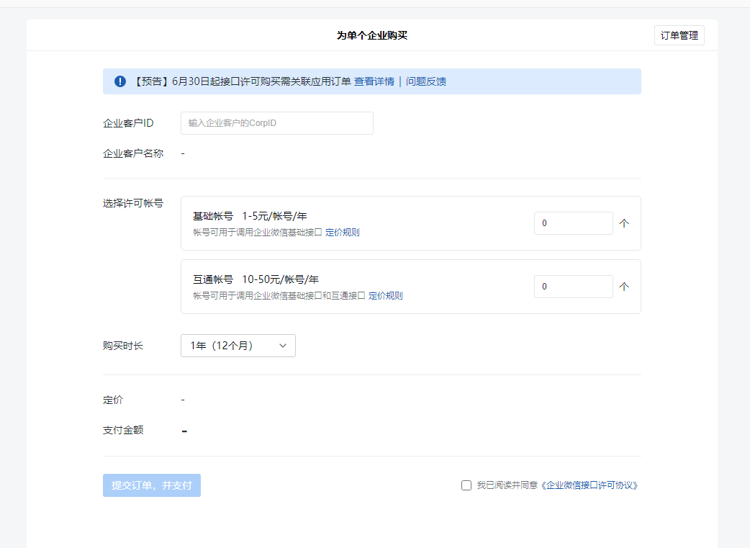The image size is (750, 548).
Task: Click 基础帐号 quantity input box
Action: tap(573, 223)
